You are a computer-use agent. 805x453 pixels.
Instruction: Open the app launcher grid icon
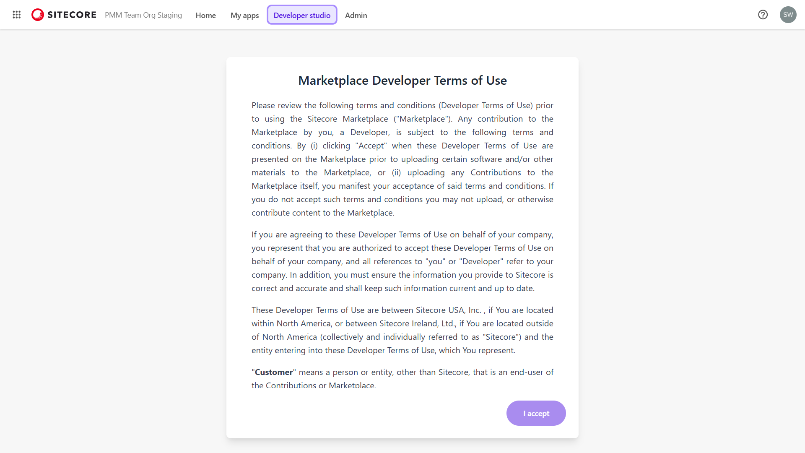click(x=16, y=15)
